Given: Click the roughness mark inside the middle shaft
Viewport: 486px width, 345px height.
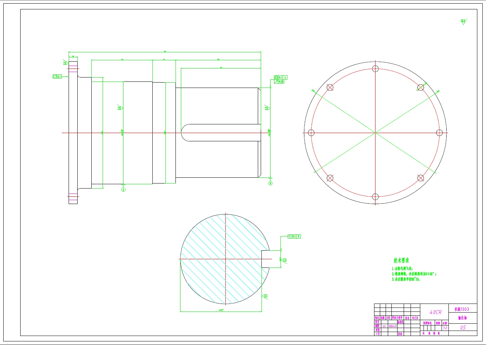Looking at the screenshot, I should point(120,107).
